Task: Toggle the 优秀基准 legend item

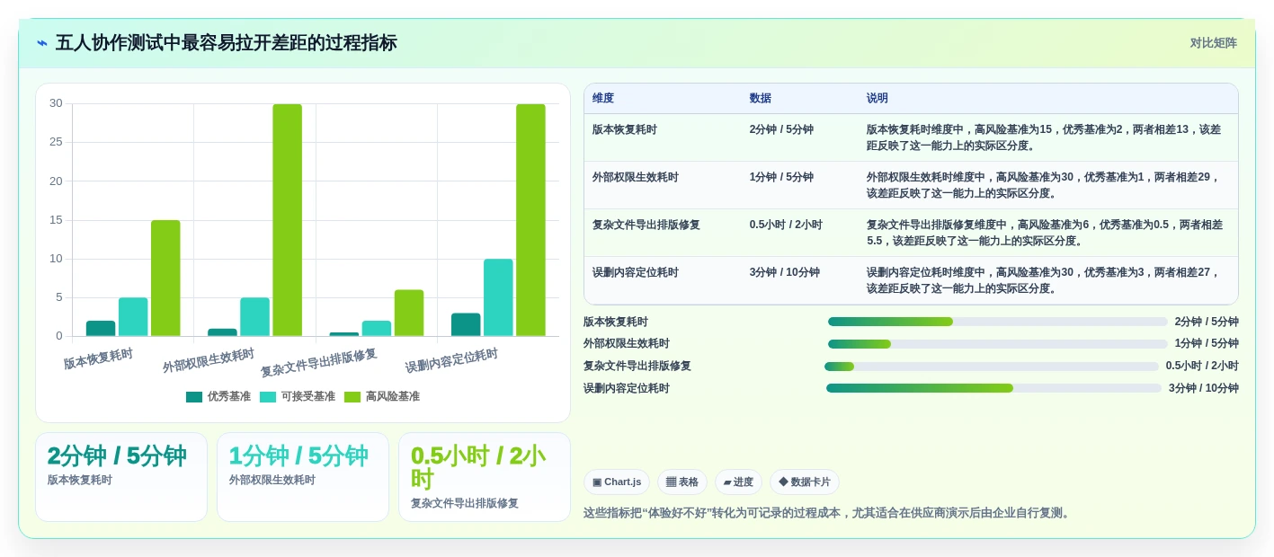Action: coord(218,396)
